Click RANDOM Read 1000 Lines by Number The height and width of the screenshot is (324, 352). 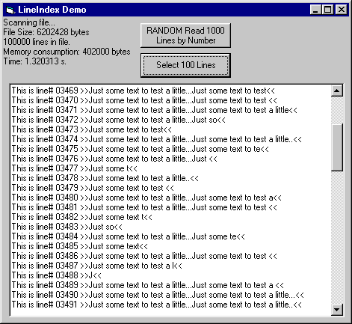(185, 35)
